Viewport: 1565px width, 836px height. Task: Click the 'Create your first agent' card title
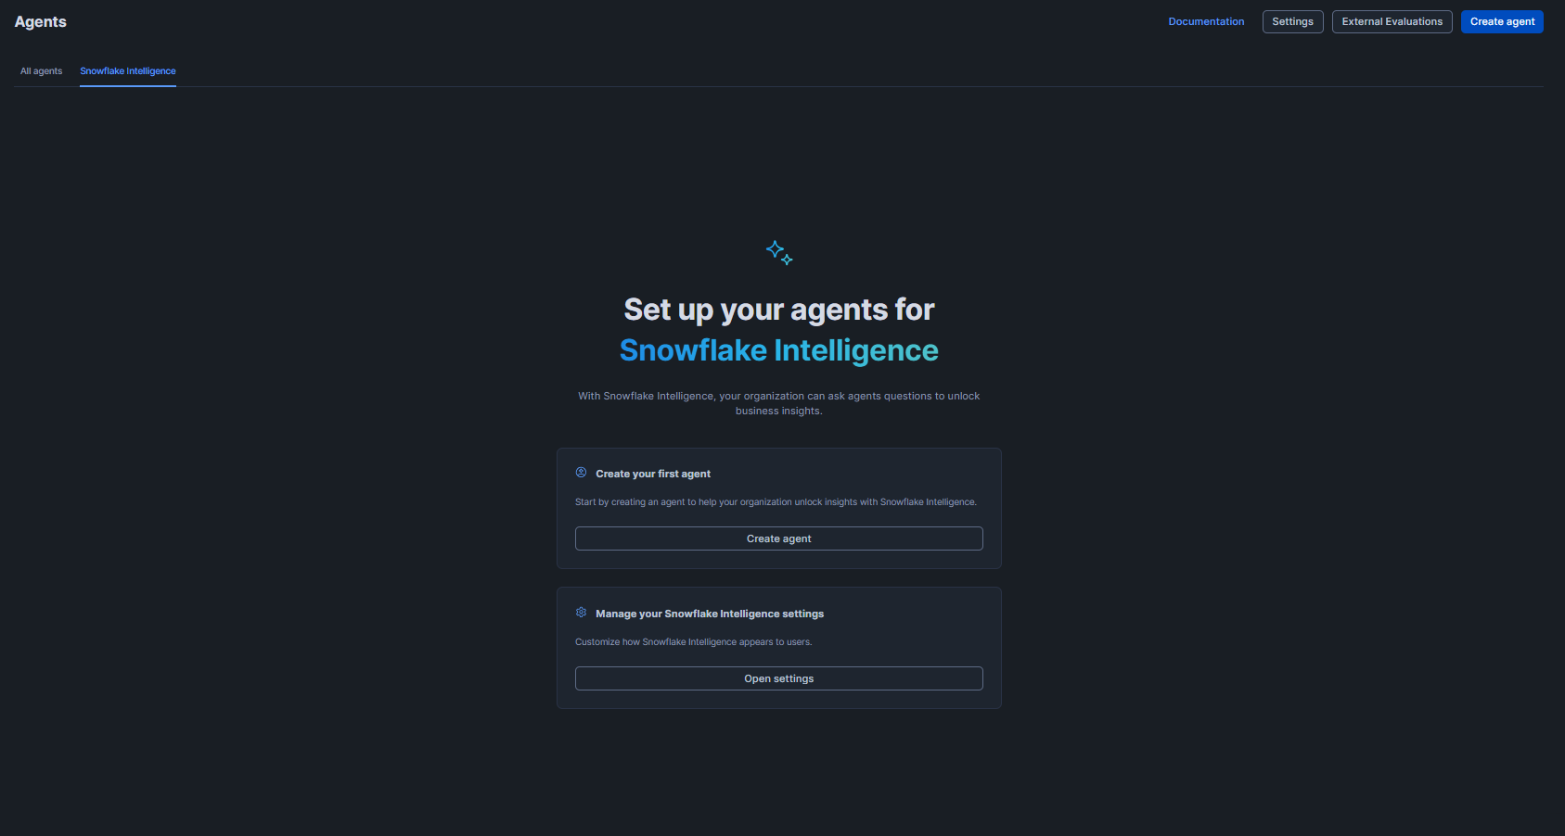(653, 474)
